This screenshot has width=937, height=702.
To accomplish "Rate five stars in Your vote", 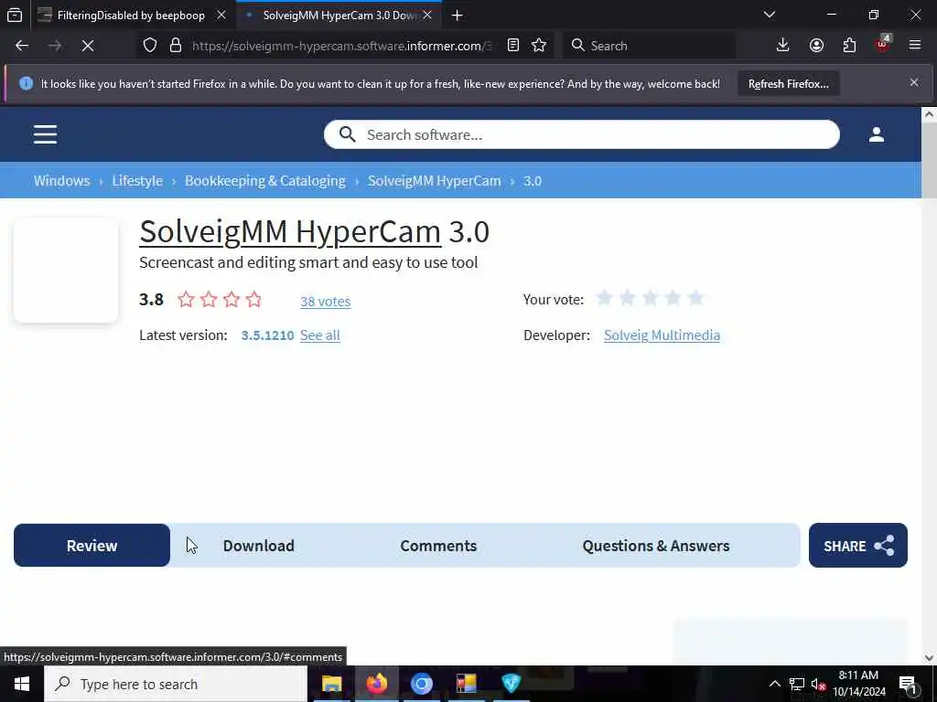I will click(x=695, y=297).
